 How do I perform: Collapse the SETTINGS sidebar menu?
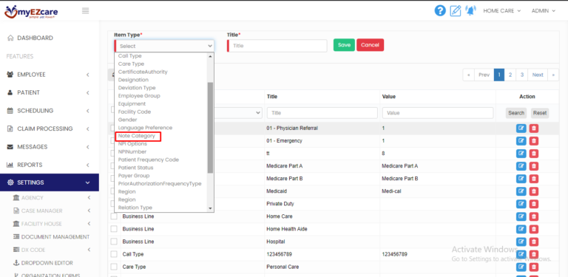tap(50, 182)
